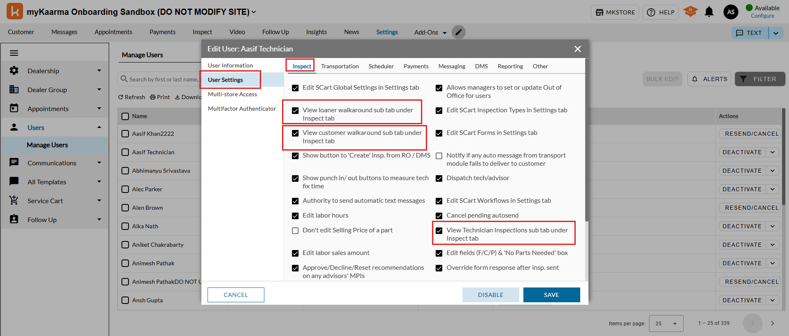Click the Dealer Group building icon
789x336 pixels.
click(14, 90)
